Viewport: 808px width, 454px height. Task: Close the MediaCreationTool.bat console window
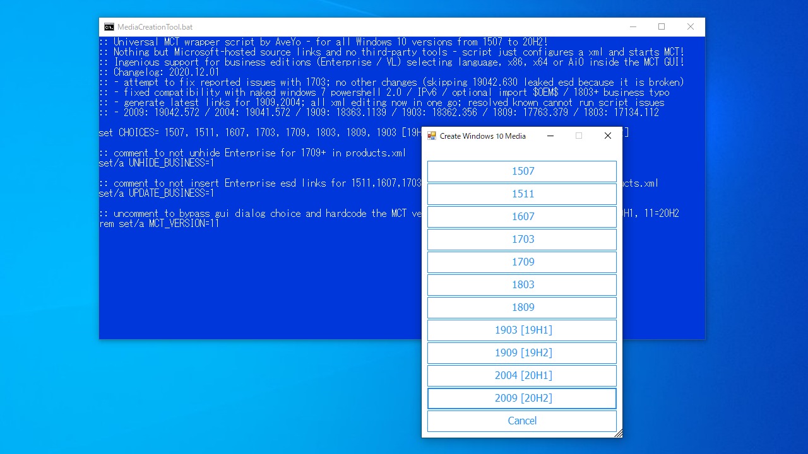691,27
